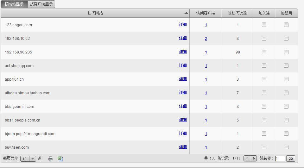Go to next page arrow
The width and height of the screenshot is (304, 168).
point(253,159)
